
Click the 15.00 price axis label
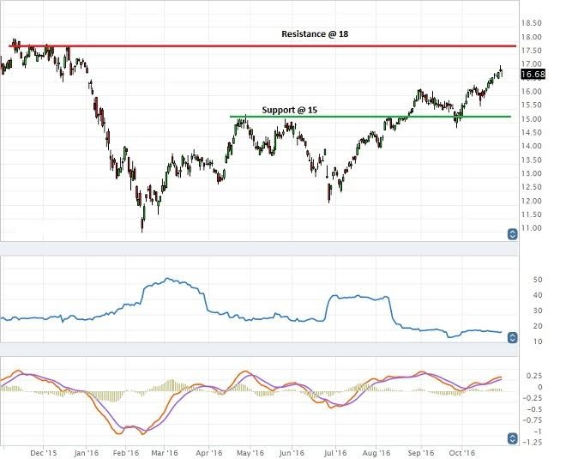(x=532, y=118)
